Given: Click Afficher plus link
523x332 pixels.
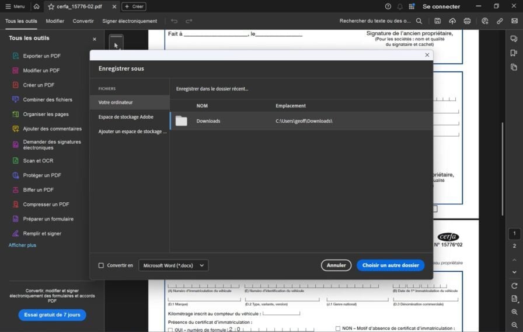Looking at the screenshot, I should tap(22, 245).
